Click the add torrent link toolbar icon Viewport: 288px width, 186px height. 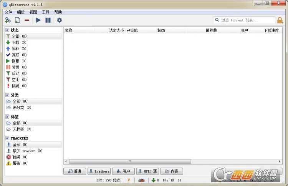[8, 20]
